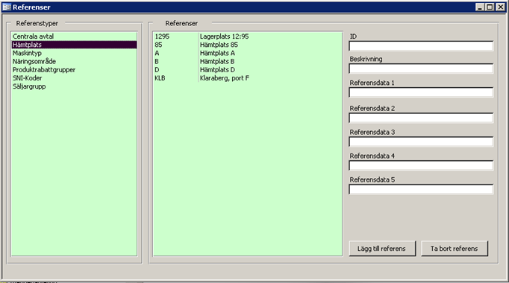Pick the Hämtplats B reference
This screenshot has height=283, width=509.
247,62
